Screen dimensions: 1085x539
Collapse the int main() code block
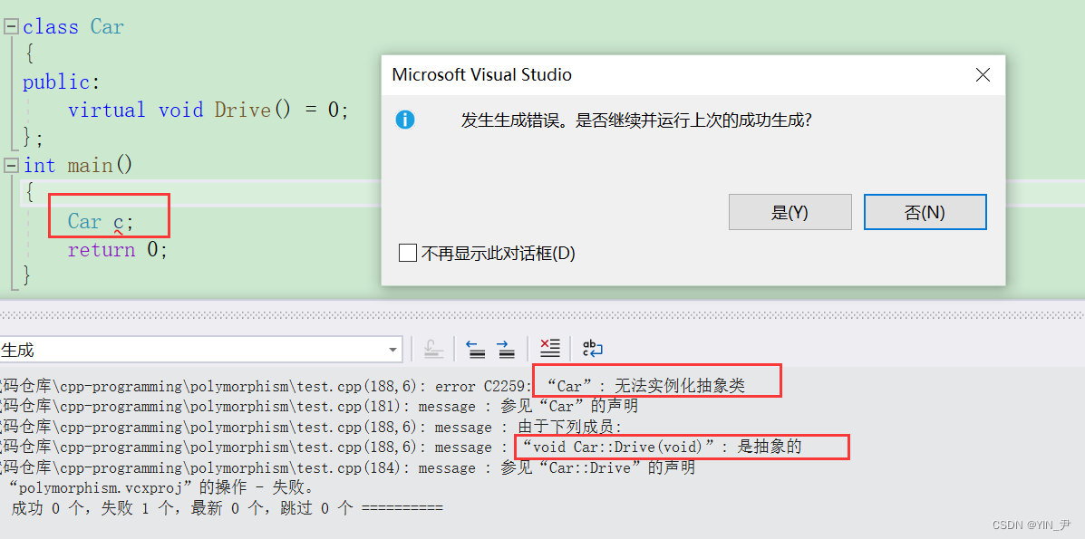coord(11,166)
